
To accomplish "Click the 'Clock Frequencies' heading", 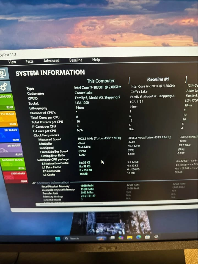I will click(x=46, y=135).
